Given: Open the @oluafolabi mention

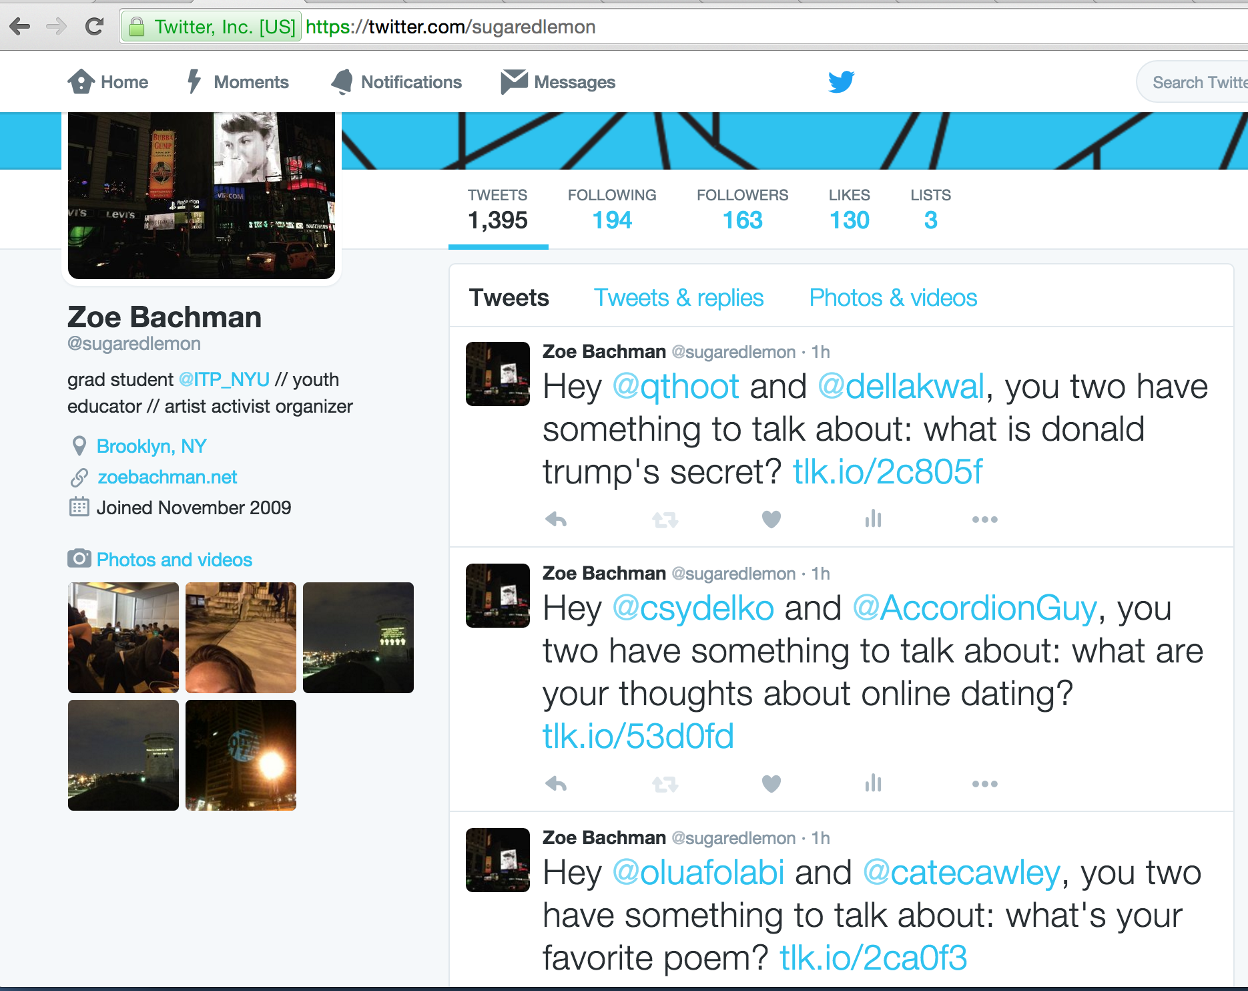Looking at the screenshot, I should tap(698, 873).
